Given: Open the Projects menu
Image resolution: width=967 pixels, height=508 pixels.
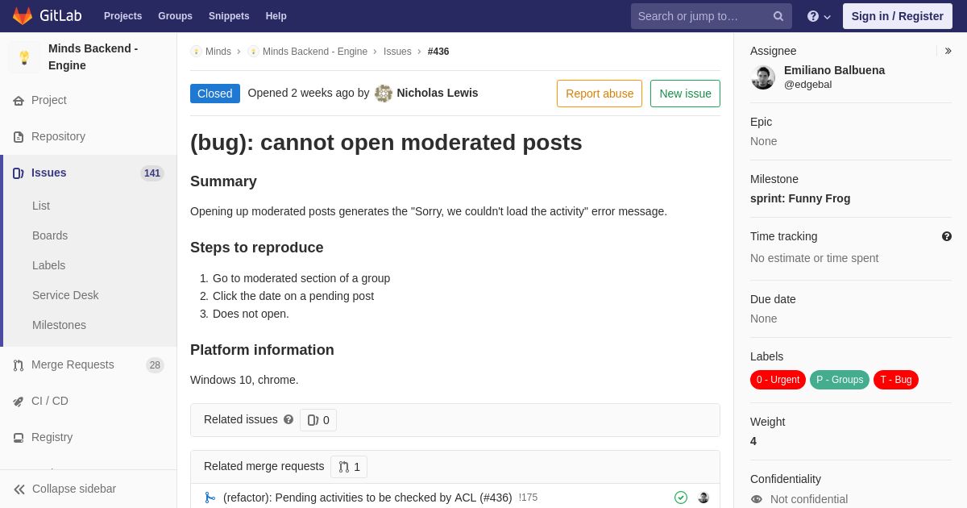Looking at the screenshot, I should 122,16.
